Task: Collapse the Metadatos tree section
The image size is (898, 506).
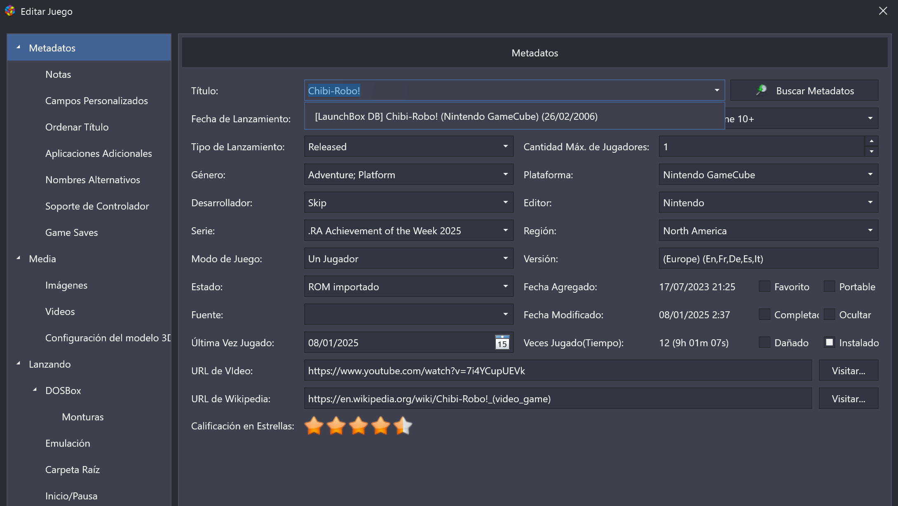Action: (x=19, y=48)
